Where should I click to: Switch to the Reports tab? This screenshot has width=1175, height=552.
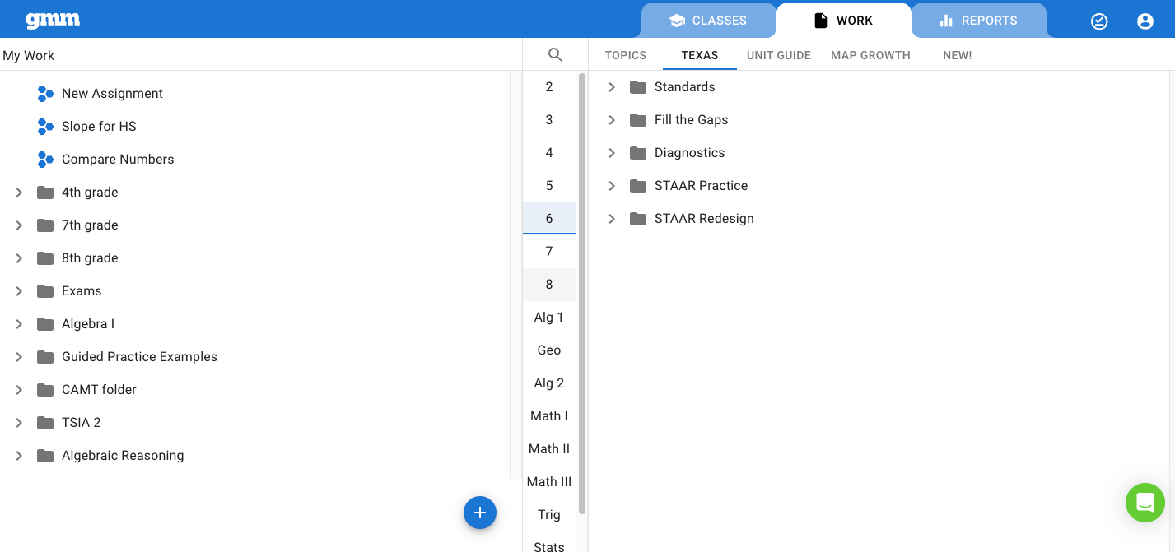click(978, 21)
